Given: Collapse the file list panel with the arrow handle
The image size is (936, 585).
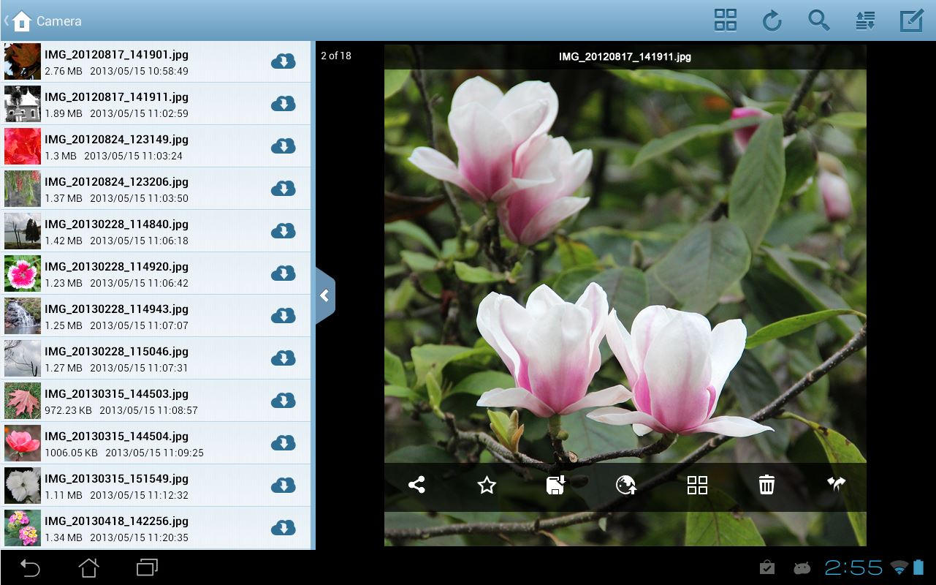Looking at the screenshot, I should click(x=324, y=295).
